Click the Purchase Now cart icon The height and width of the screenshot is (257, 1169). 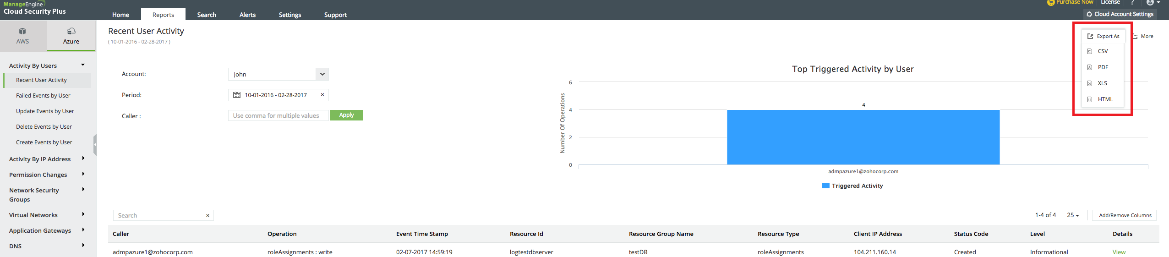[x=1051, y=3]
